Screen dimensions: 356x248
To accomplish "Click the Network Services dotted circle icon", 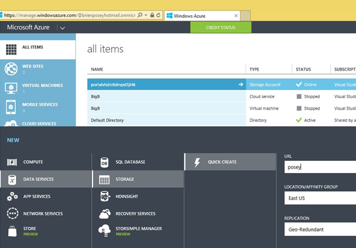I will pos(12,213).
